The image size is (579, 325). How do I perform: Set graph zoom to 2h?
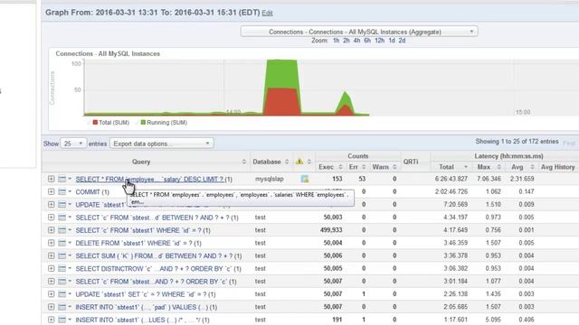tap(346, 41)
